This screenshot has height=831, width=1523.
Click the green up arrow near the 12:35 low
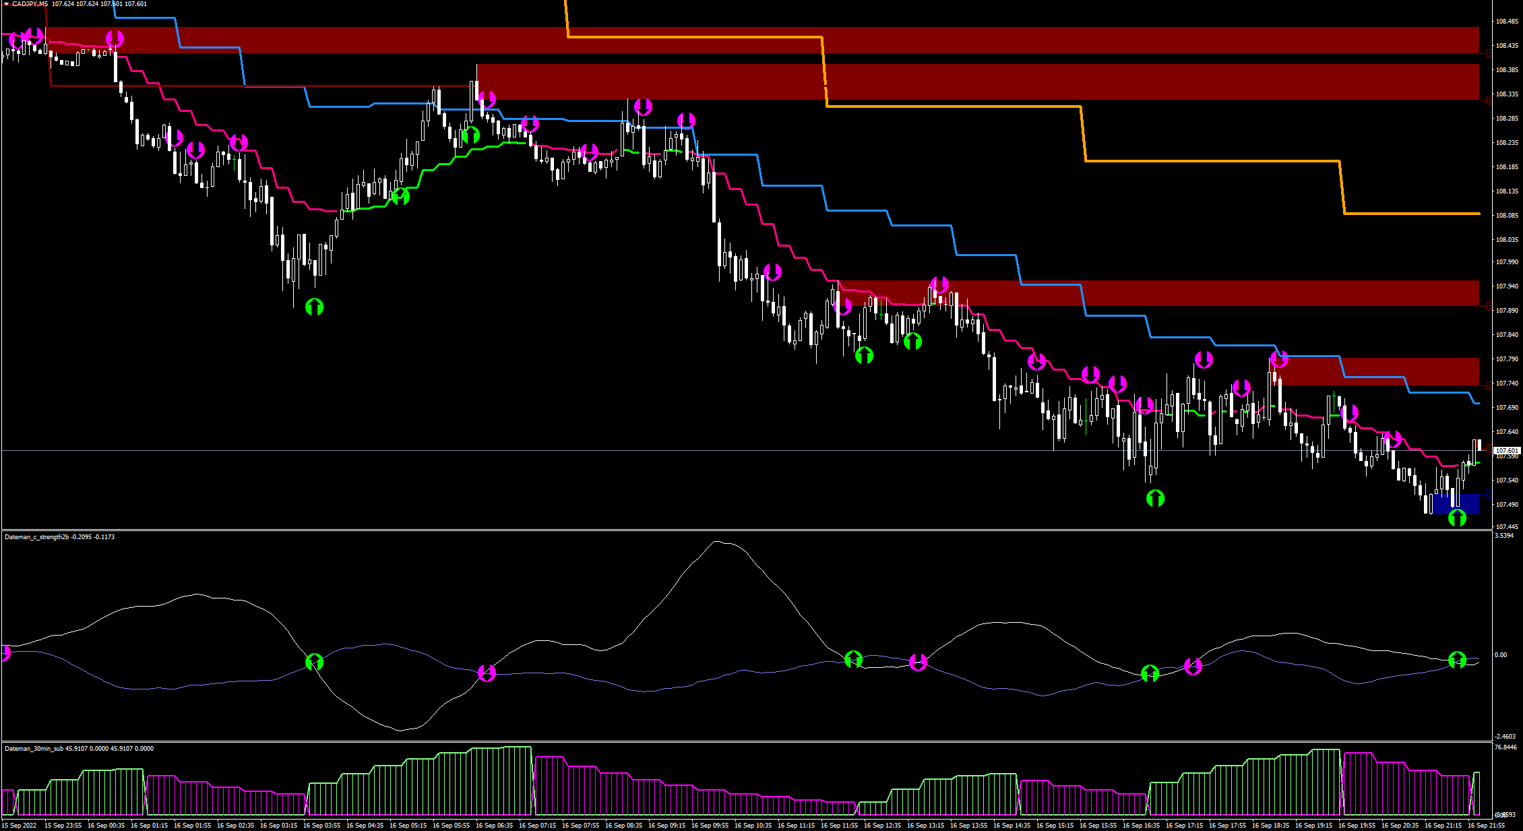(x=864, y=355)
